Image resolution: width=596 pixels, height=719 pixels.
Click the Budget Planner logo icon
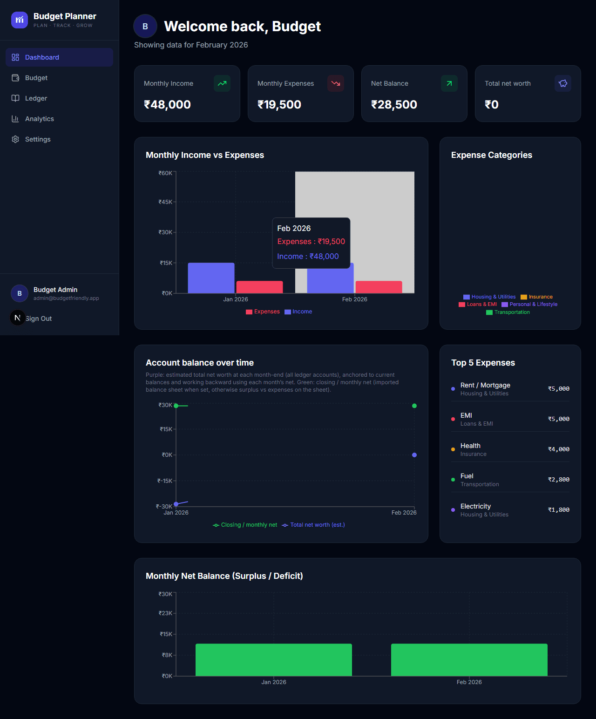pyautogui.click(x=20, y=20)
